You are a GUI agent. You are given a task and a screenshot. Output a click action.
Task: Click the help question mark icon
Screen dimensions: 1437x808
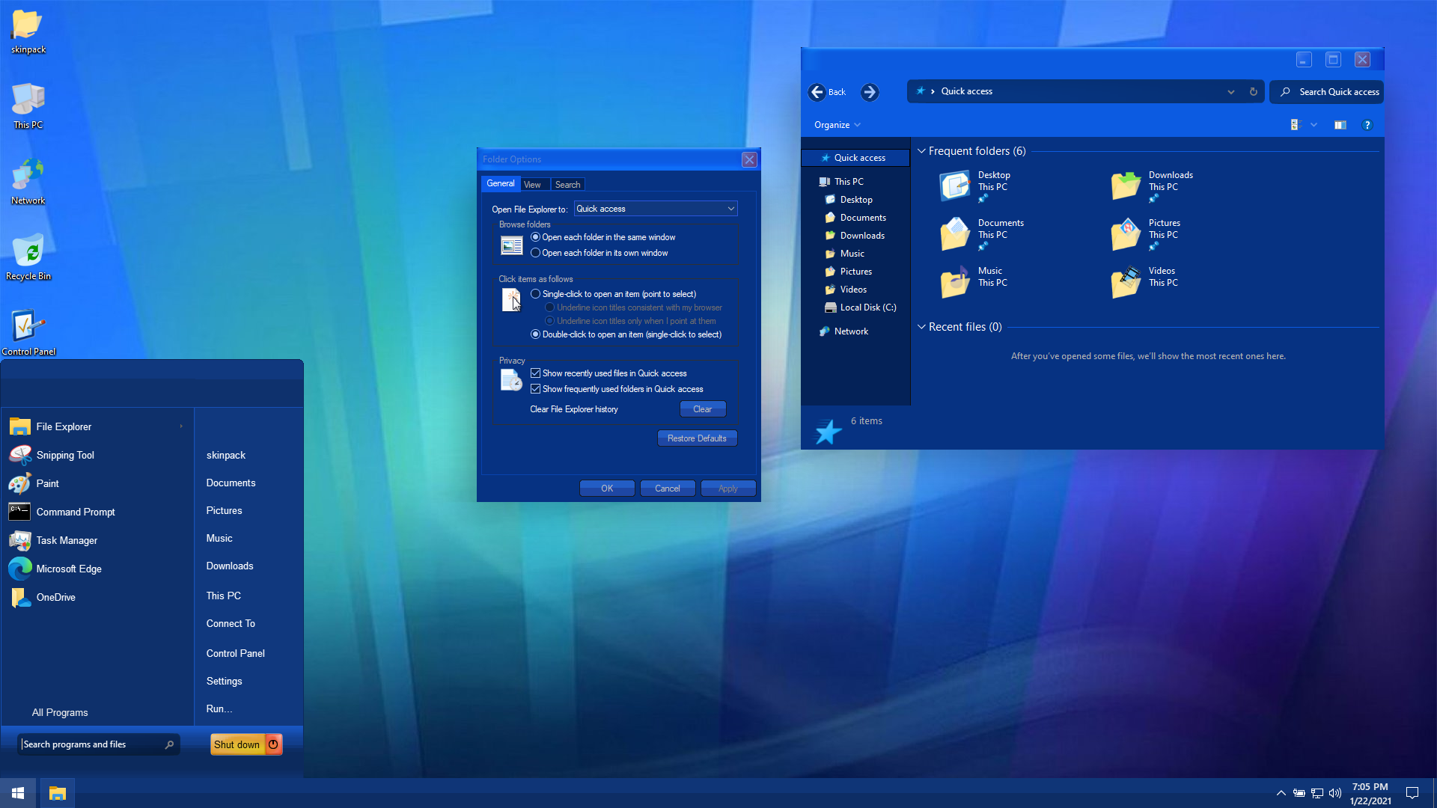(x=1367, y=125)
